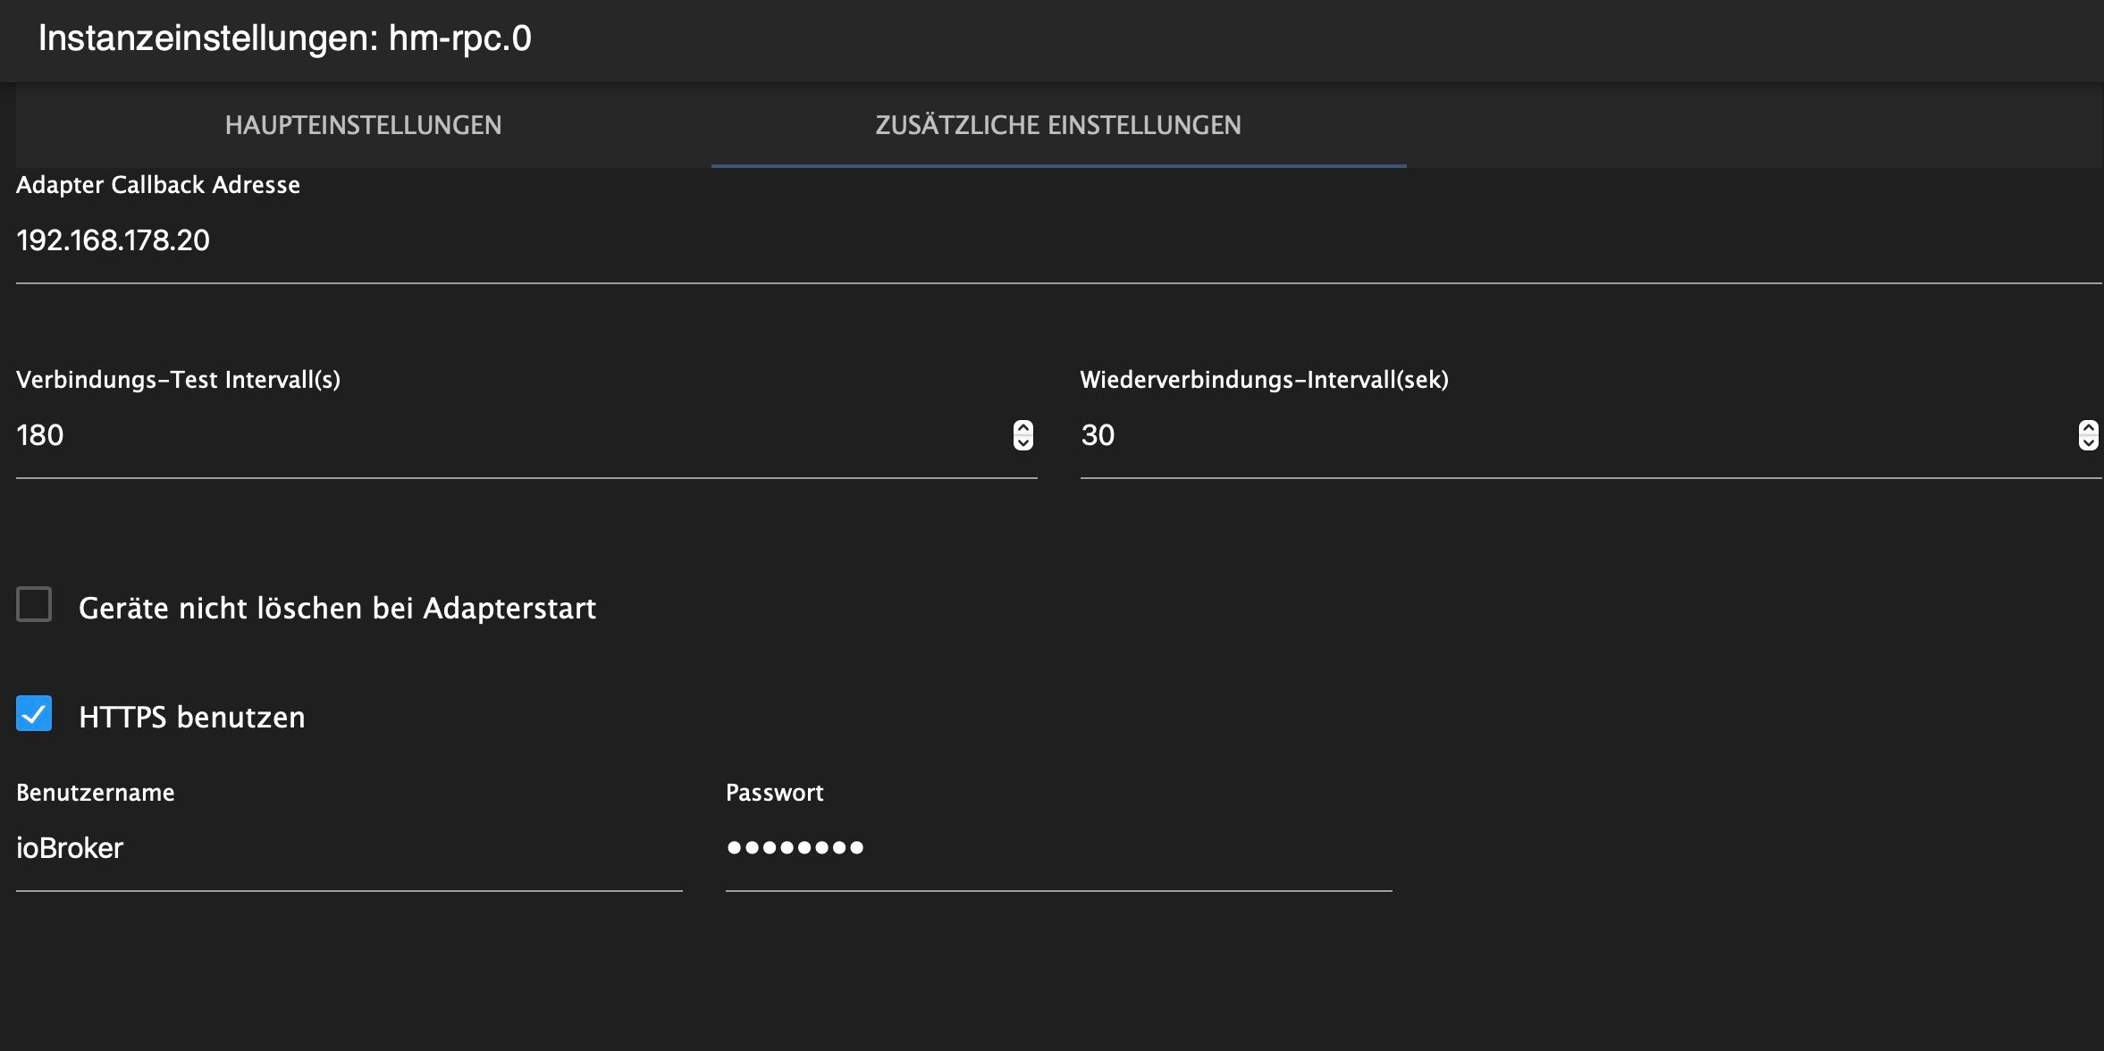Click the Verbindungs-Test Intervall(s) label
The width and height of the screenshot is (2104, 1051).
coord(178,380)
